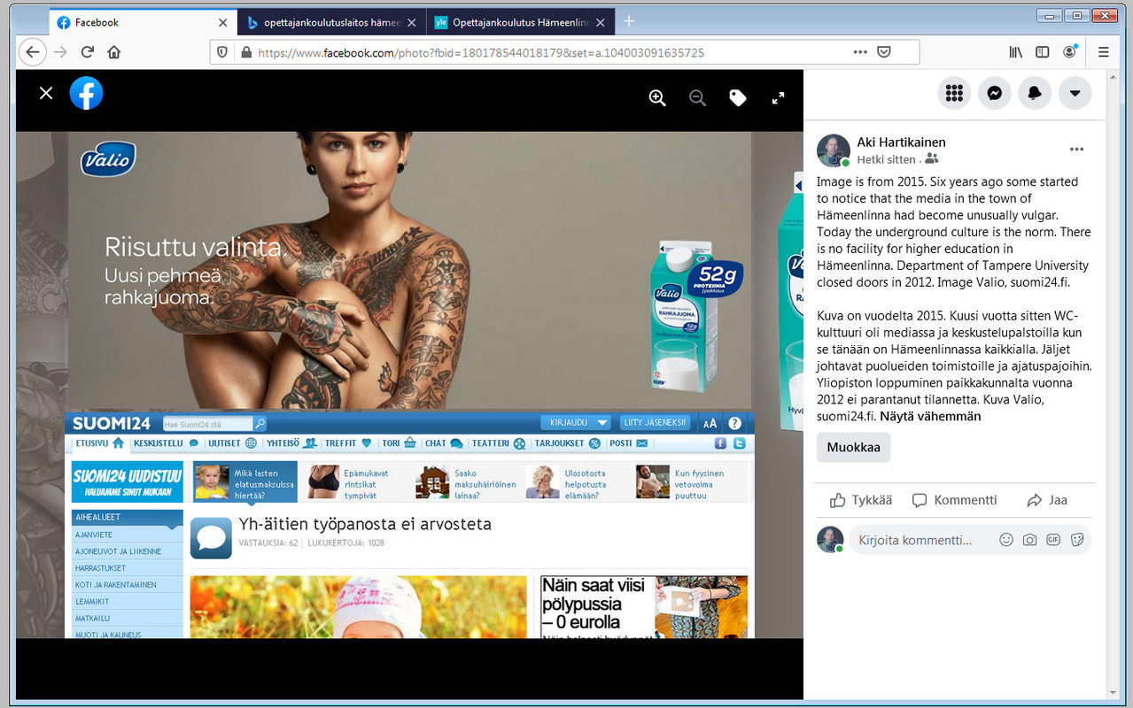Go to the browser home page
The image size is (1133, 708).
coord(114,52)
